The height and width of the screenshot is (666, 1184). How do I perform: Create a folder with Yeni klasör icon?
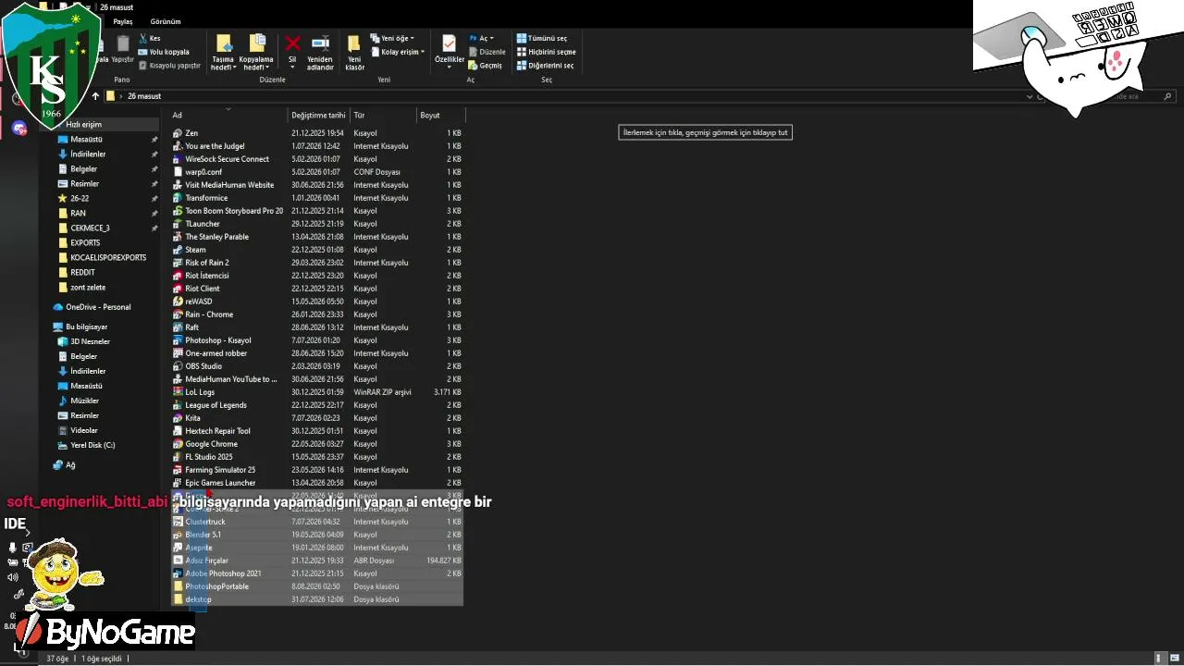pos(354,43)
